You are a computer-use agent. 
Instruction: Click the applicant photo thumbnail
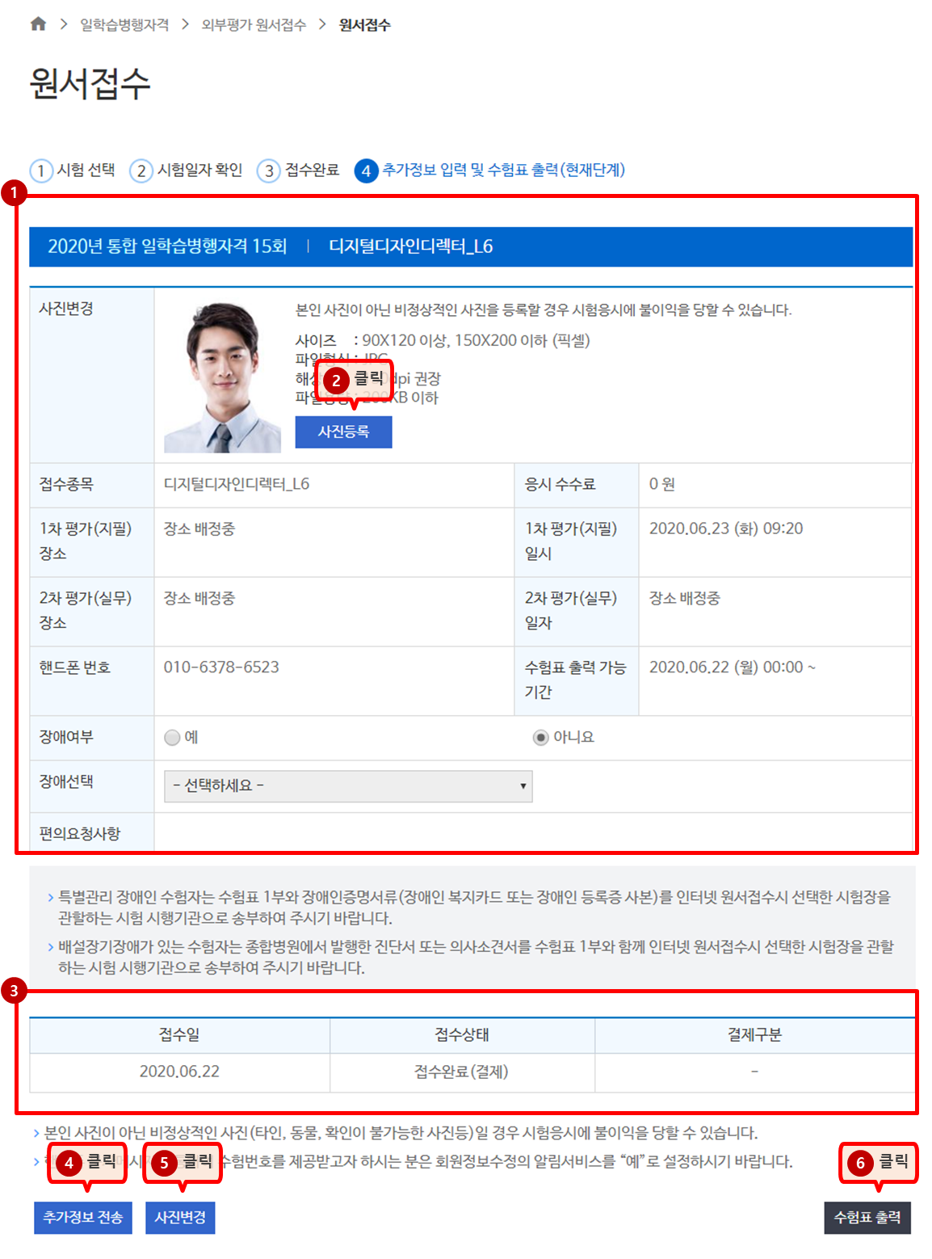(x=222, y=377)
